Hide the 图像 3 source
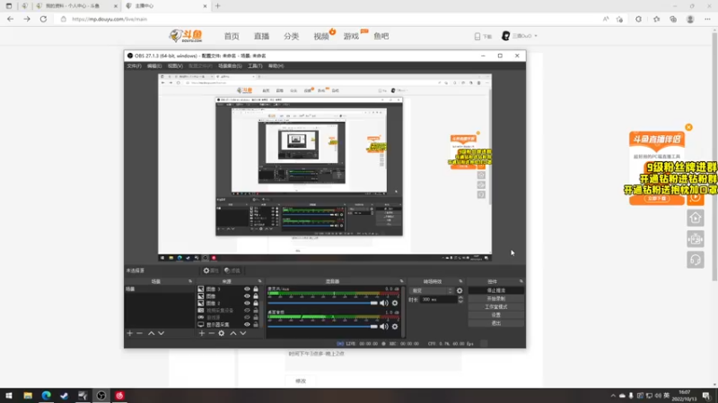718x403 pixels. click(247, 289)
